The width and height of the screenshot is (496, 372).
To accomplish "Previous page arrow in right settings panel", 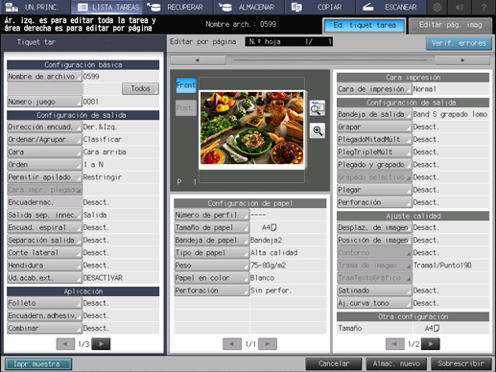I will point(395,344).
